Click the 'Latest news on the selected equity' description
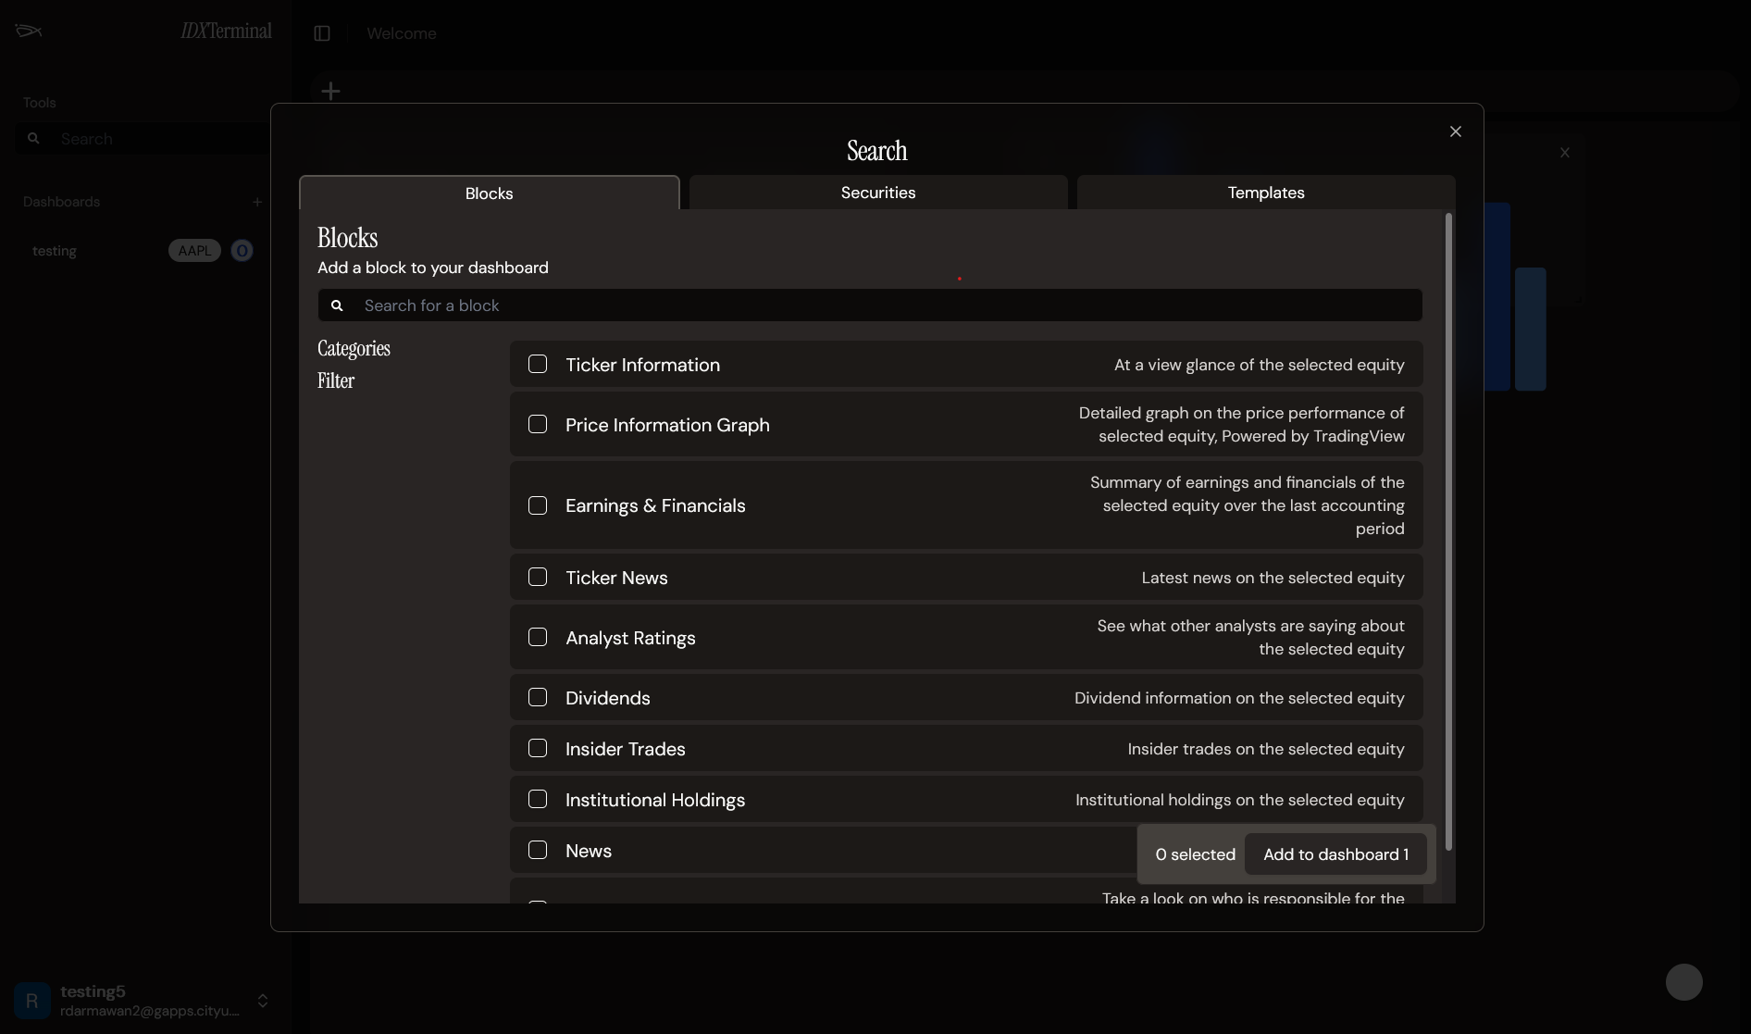Viewport: 1751px width, 1034px height. (x=1273, y=578)
